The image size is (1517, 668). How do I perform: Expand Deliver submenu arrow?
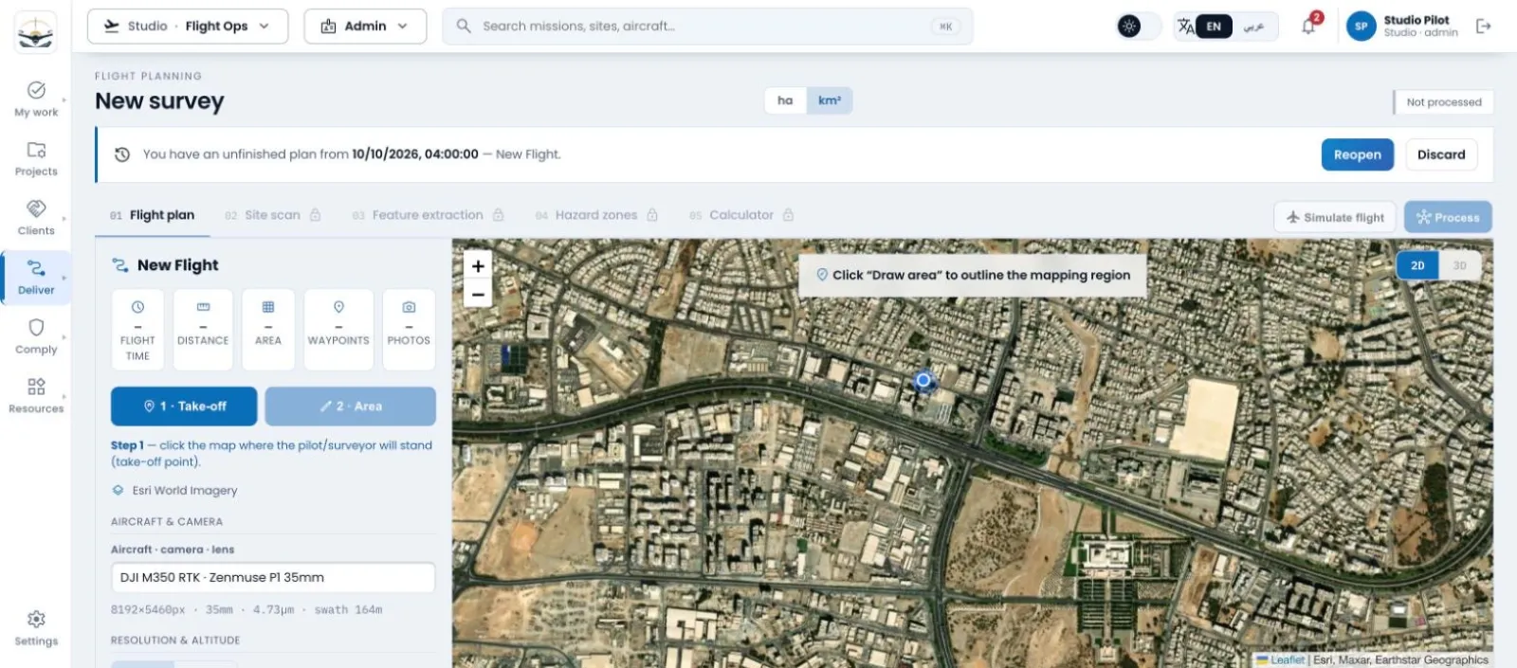[x=64, y=278]
